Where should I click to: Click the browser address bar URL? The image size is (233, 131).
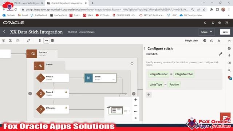point(107,9)
